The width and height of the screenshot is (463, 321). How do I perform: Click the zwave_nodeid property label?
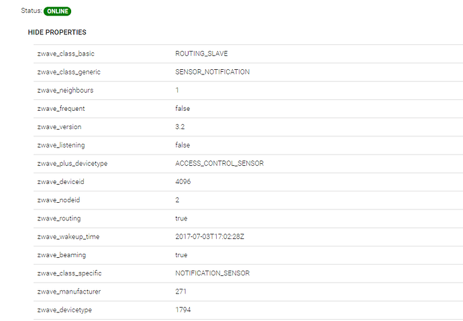point(60,200)
